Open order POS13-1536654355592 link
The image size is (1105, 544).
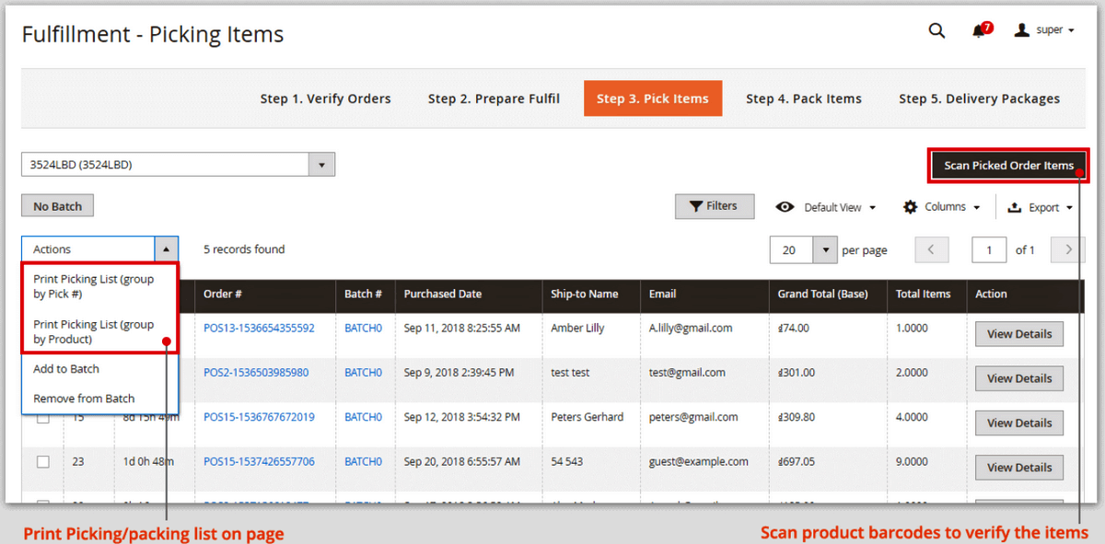259,329
